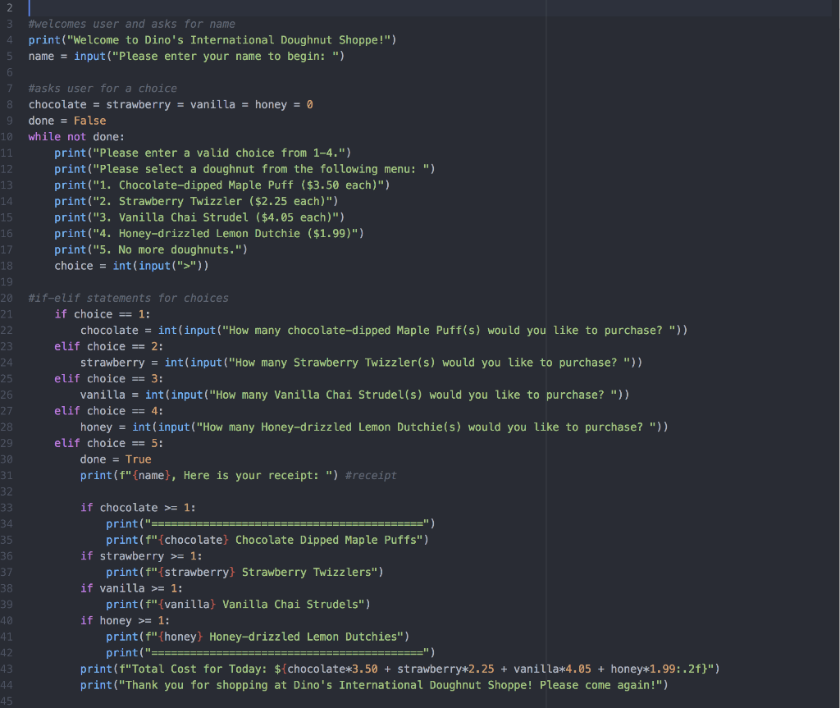
Task: Click the '#receipt' comment on line 31
Action: click(x=370, y=475)
